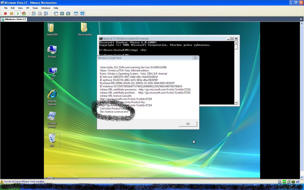304x190 pixels.
Task: Open the Snapshot Manager toolbar icon
Action: point(46,13)
